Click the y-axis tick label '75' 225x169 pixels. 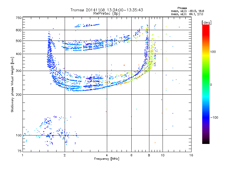20,151
